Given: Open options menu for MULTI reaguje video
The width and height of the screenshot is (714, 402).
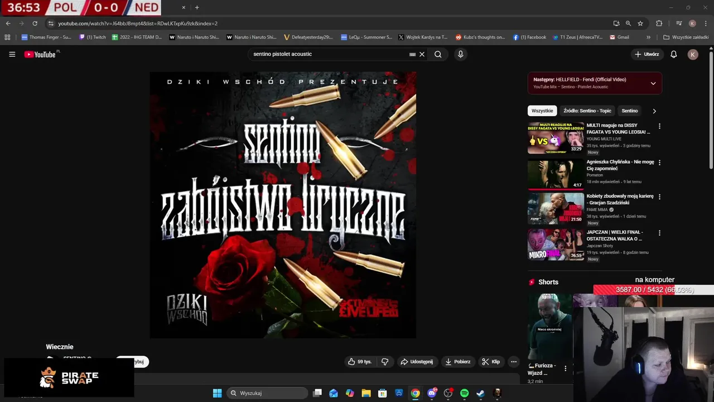Looking at the screenshot, I should point(659,127).
